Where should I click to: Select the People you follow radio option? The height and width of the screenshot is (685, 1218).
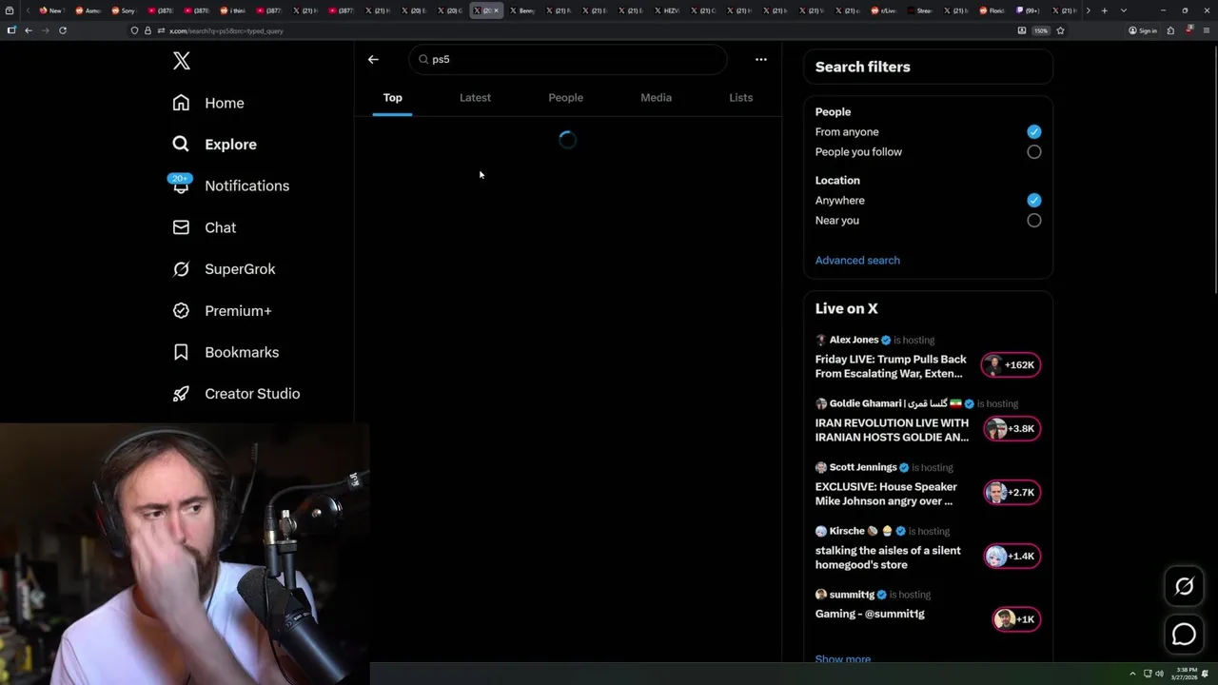click(x=1034, y=151)
